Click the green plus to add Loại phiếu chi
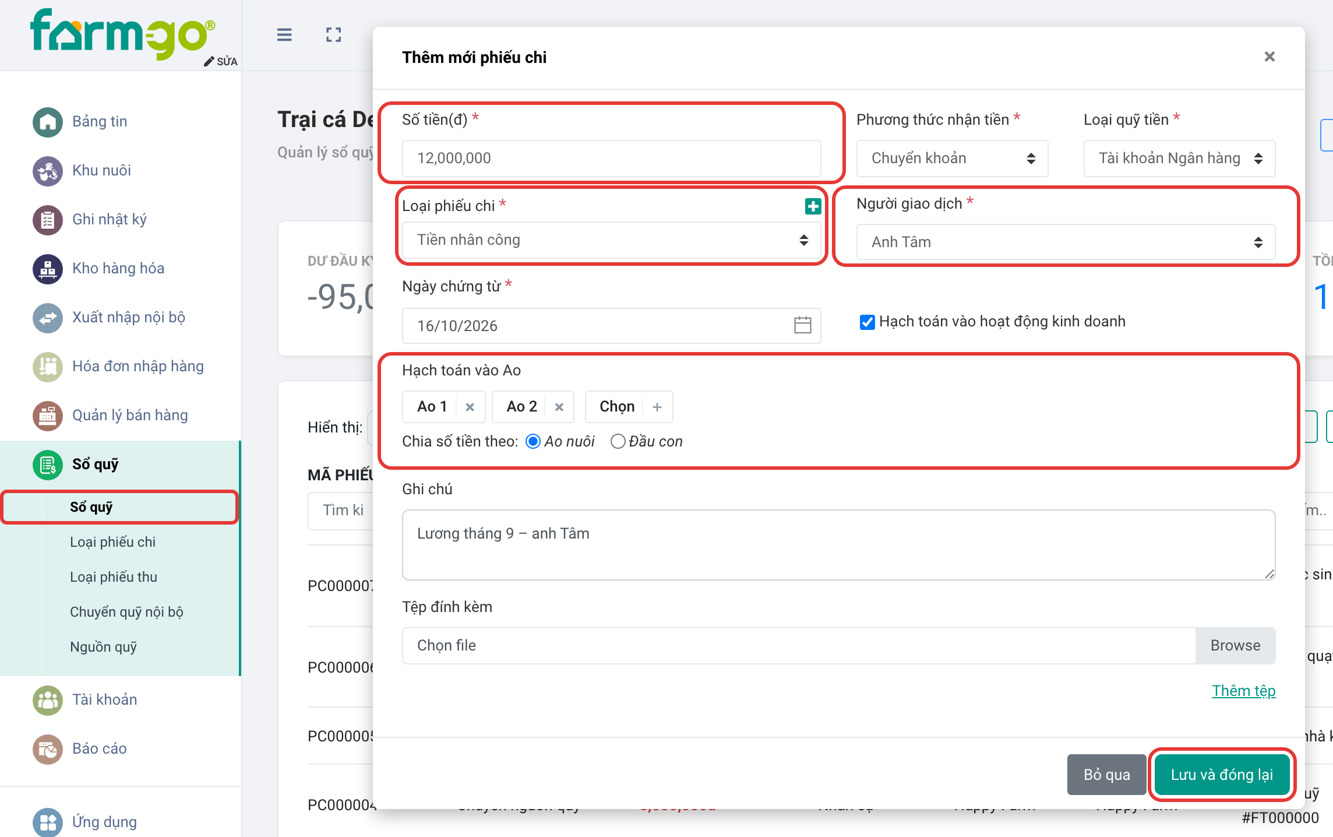 813,206
